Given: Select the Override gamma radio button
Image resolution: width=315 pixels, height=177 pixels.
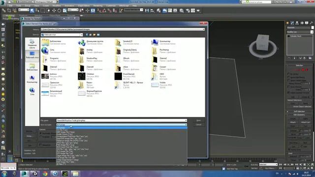Looking at the screenshot, I should [x=41, y=137].
